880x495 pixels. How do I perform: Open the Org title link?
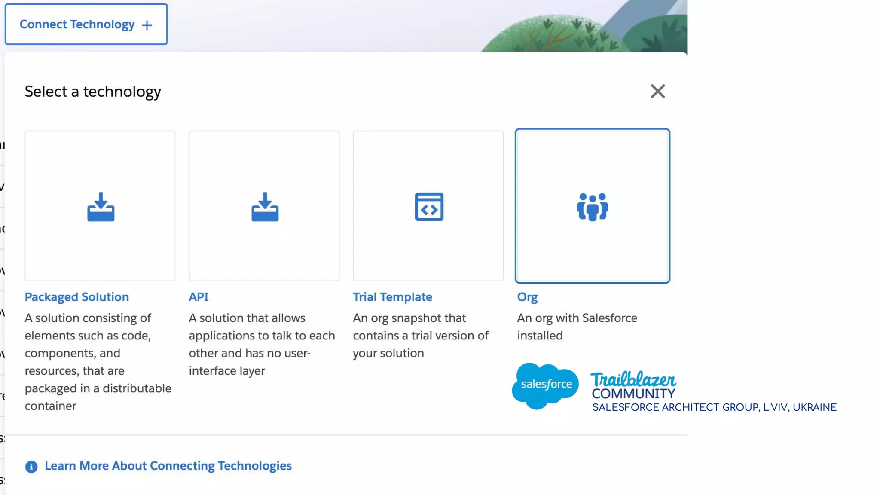click(527, 297)
